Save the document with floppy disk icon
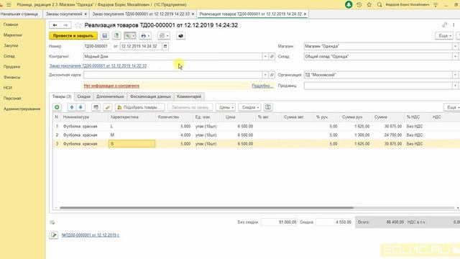This screenshot has width=460, height=259. (x=105, y=35)
